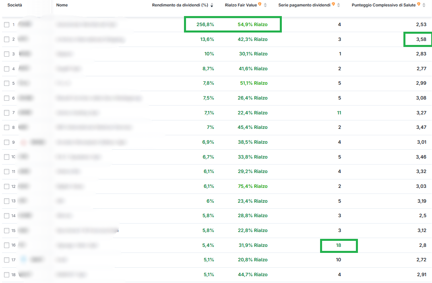Click sort arrows beside Rialzo Fair Value
Screen dimensions: 432x283
pos(265,5)
